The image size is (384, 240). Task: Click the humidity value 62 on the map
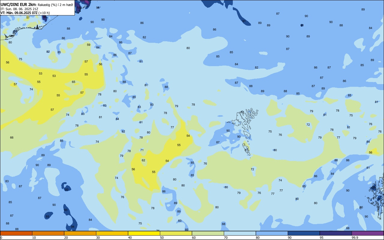[x=143, y=160]
